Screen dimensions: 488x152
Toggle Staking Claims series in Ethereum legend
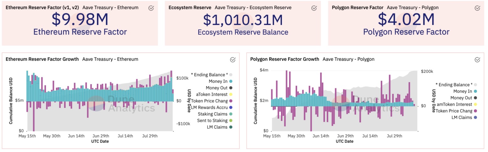[x=215, y=114]
